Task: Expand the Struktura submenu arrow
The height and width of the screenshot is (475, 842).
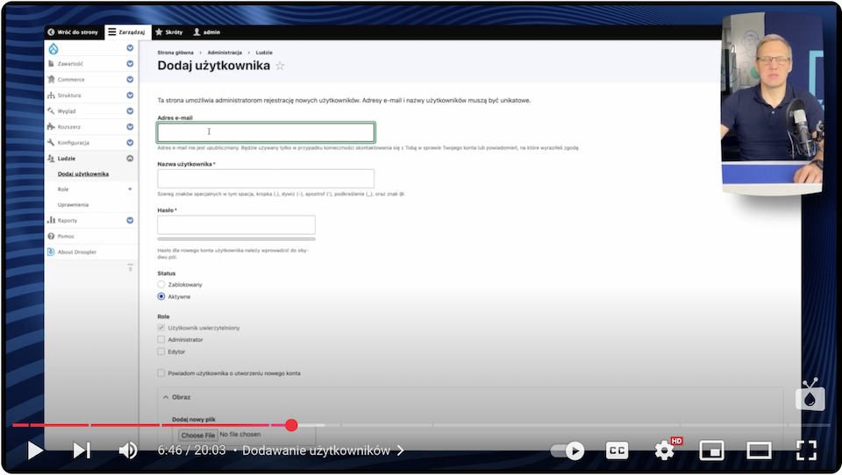Action: [130, 95]
